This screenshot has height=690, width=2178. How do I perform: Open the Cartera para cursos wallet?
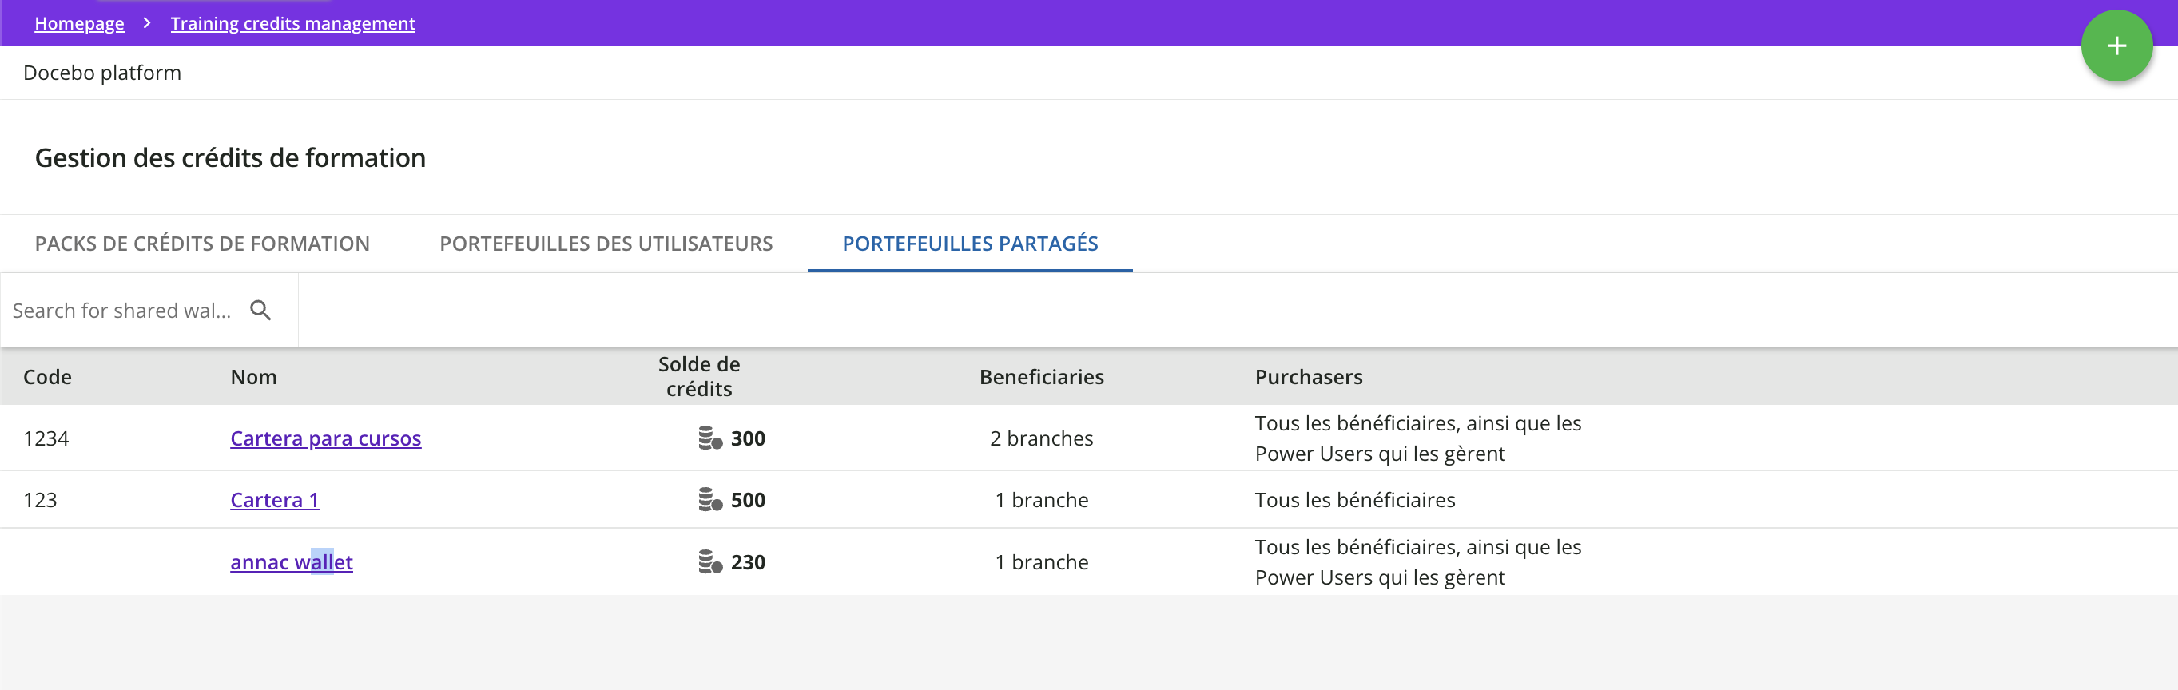click(325, 438)
